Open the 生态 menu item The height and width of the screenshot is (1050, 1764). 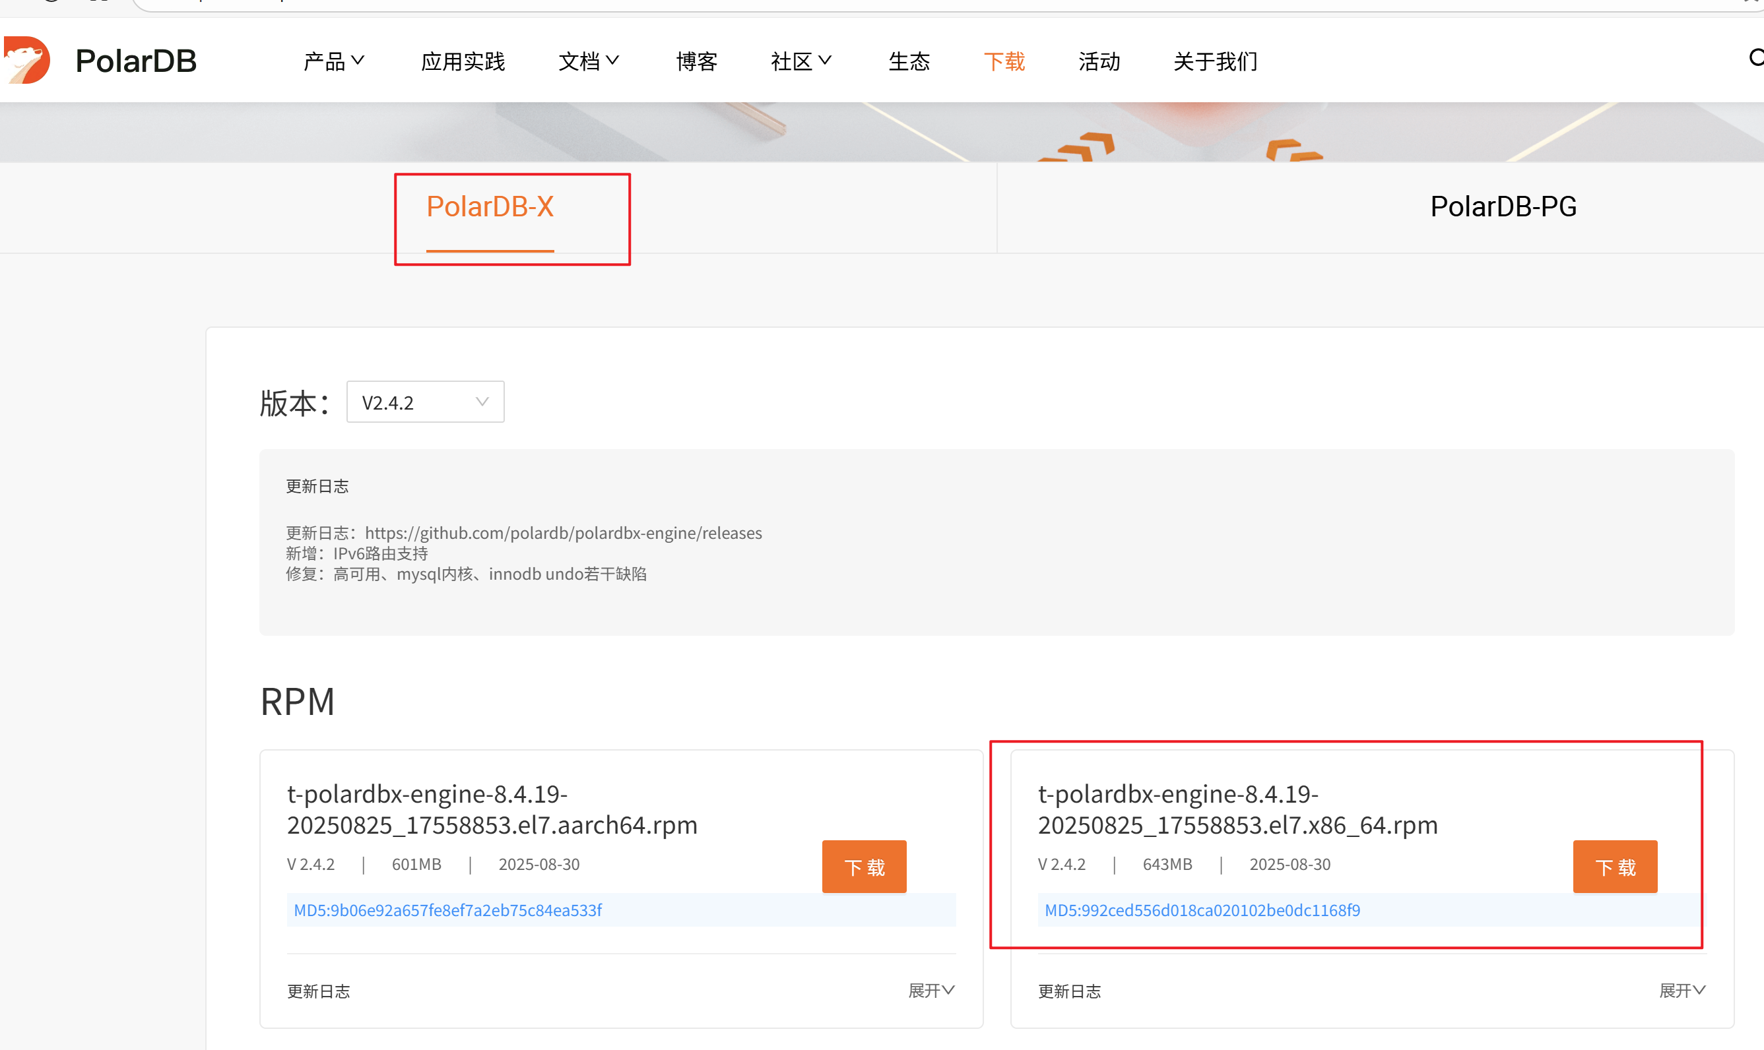(x=909, y=61)
